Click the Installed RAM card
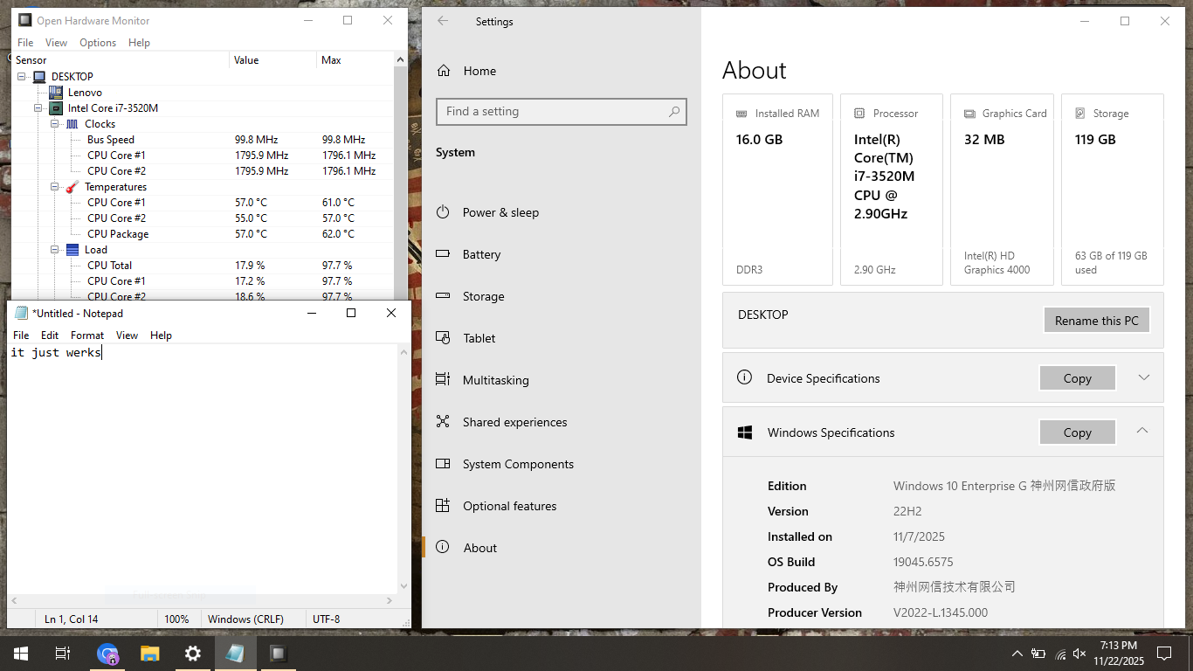 (777, 190)
